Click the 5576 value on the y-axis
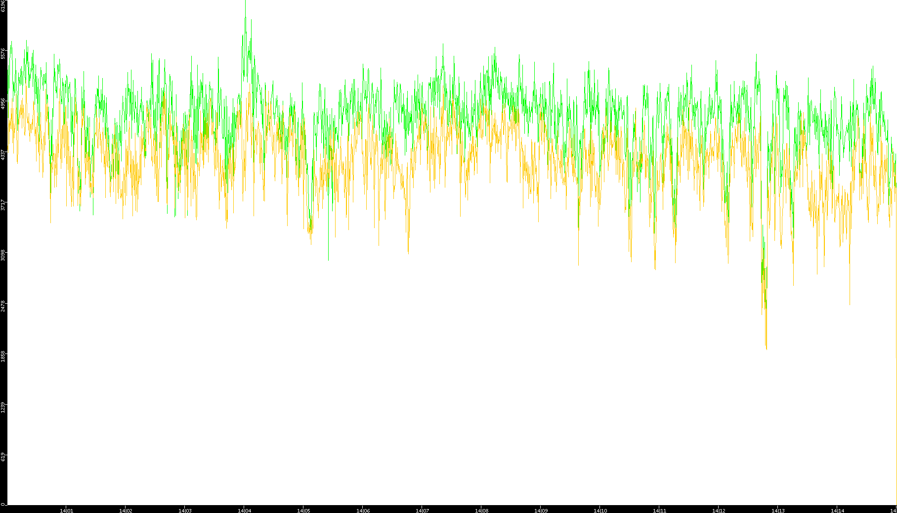Image resolution: width=897 pixels, height=513 pixels. click(3, 53)
